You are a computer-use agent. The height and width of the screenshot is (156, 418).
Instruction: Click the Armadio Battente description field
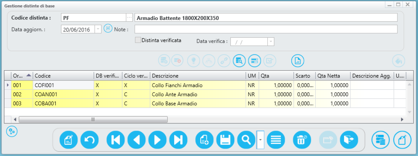(x=266, y=17)
